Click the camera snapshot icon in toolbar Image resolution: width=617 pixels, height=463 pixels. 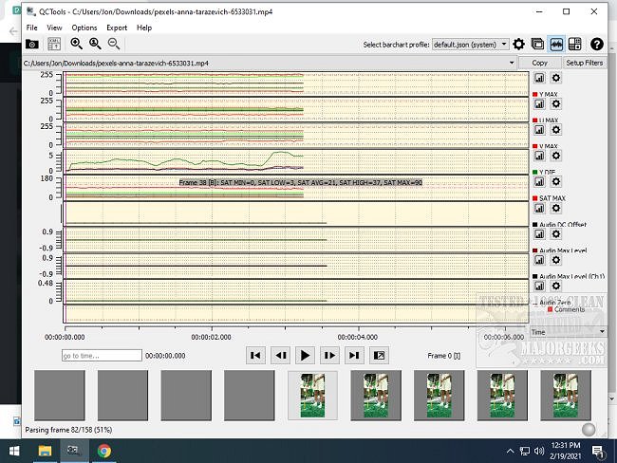[31, 44]
